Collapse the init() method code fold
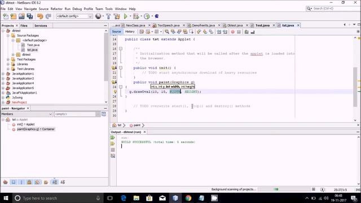 click(x=121, y=68)
